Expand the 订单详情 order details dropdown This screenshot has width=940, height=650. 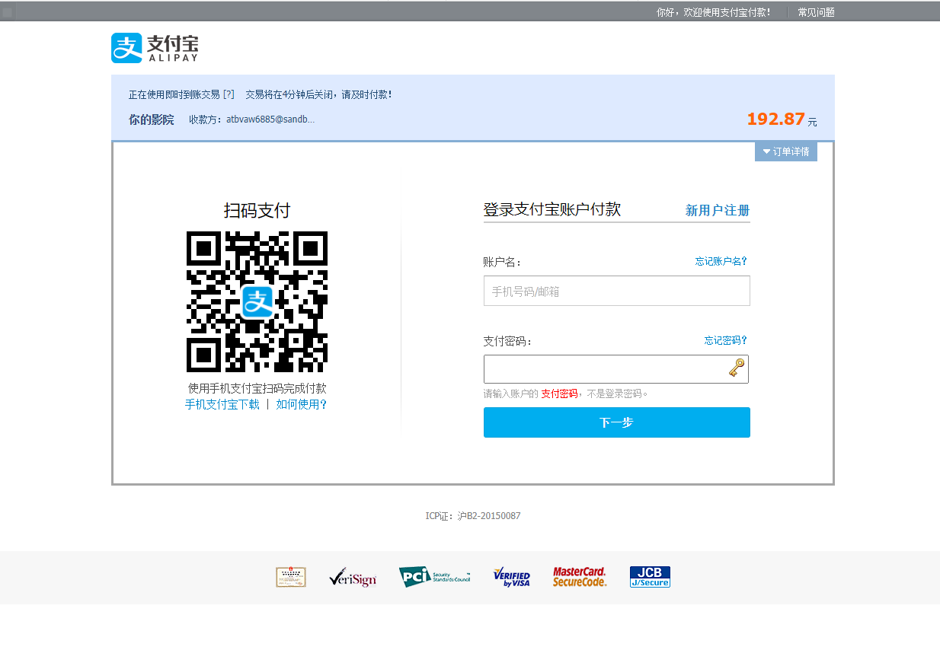tap(786, 151)
